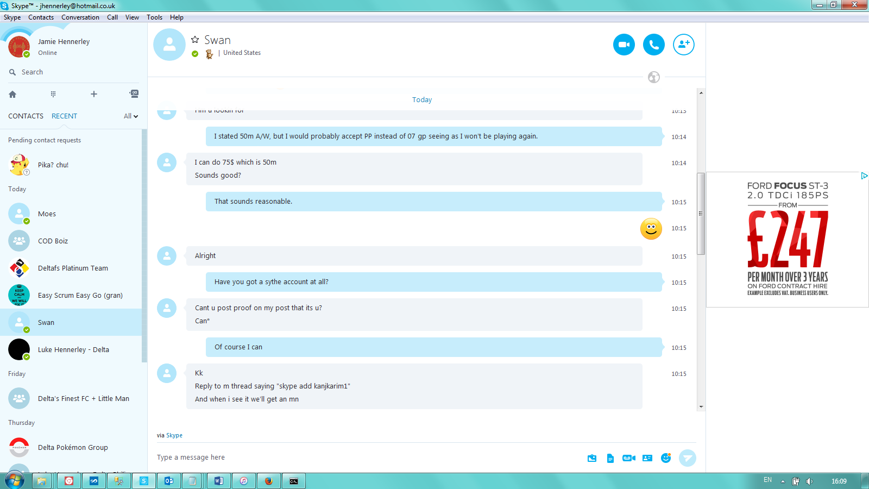Viewport: 869px width, 489px height.
Task: Open the Conversation menu
Action: click(80, 17)
